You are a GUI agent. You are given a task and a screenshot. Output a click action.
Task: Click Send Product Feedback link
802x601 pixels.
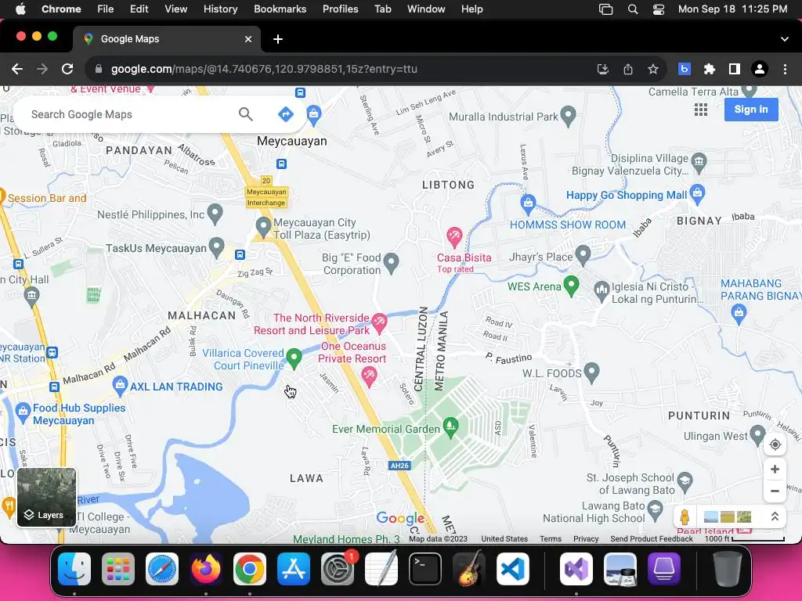(651, 538)
